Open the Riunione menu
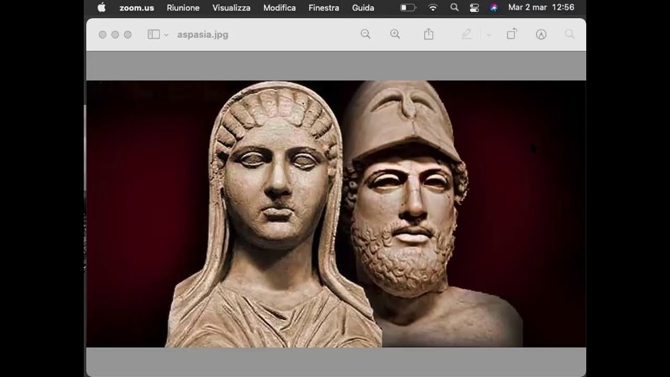The width and height of the screenshot is (670, 377). coord(183,8)
